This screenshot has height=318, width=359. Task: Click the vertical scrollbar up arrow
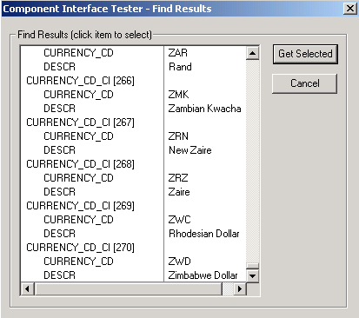252,53
